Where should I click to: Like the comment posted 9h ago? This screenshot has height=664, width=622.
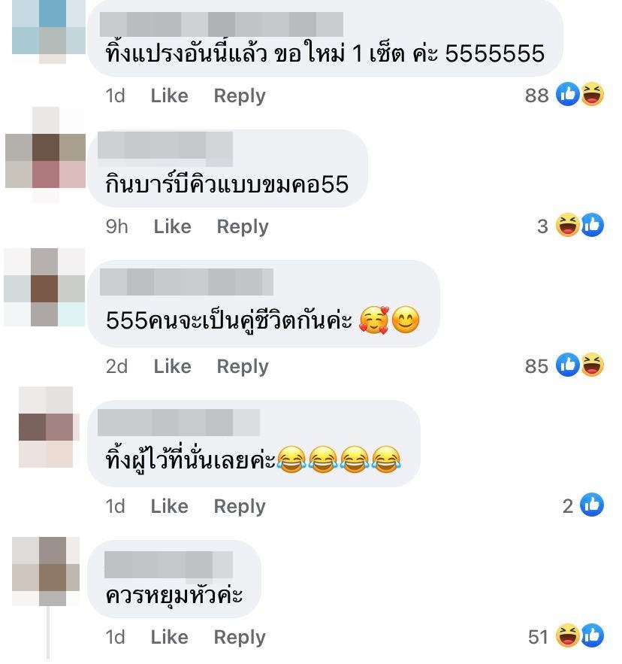click(x=172, y=226)
